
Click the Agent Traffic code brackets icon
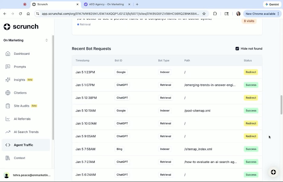pos(8,145)
